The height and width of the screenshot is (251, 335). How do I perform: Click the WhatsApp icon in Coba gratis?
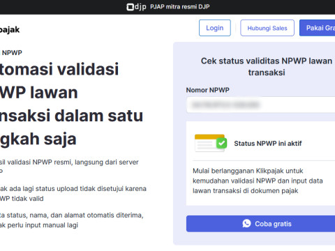[x=246, y=224]
